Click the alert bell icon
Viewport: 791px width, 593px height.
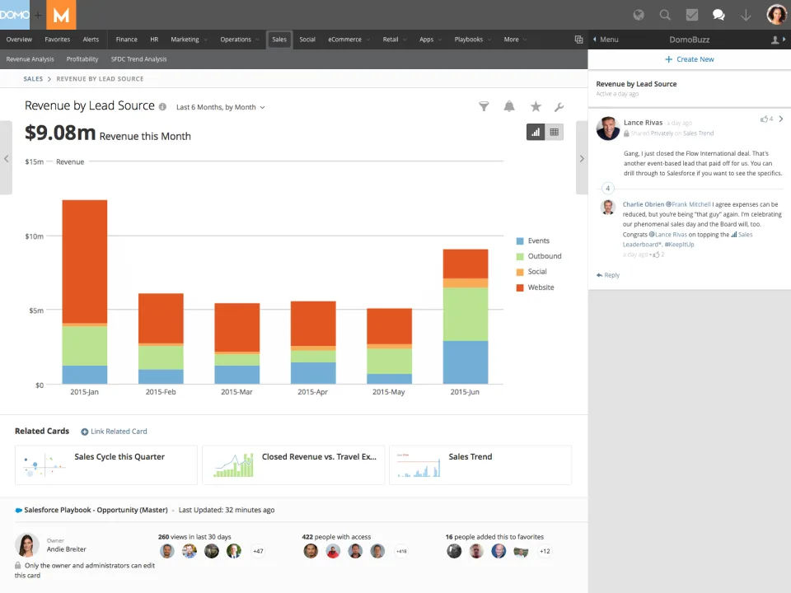point(509,106)
